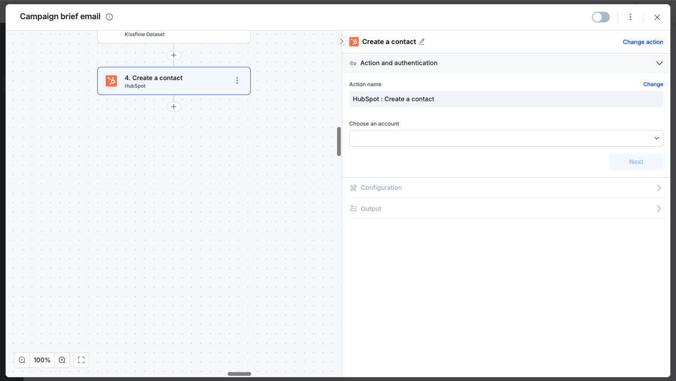Click the HubSpot icon in panel header
676x381 pixels.
point(354,42)
